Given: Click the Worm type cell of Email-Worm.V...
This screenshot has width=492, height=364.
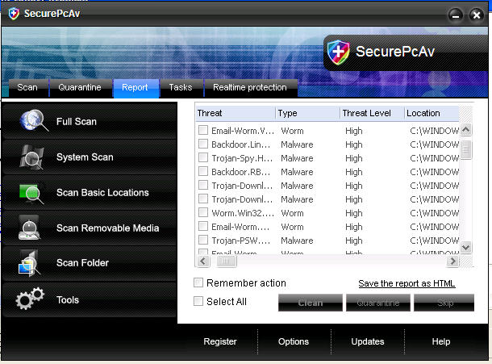Looking at the screenshot, I should [x=292, y=131].
